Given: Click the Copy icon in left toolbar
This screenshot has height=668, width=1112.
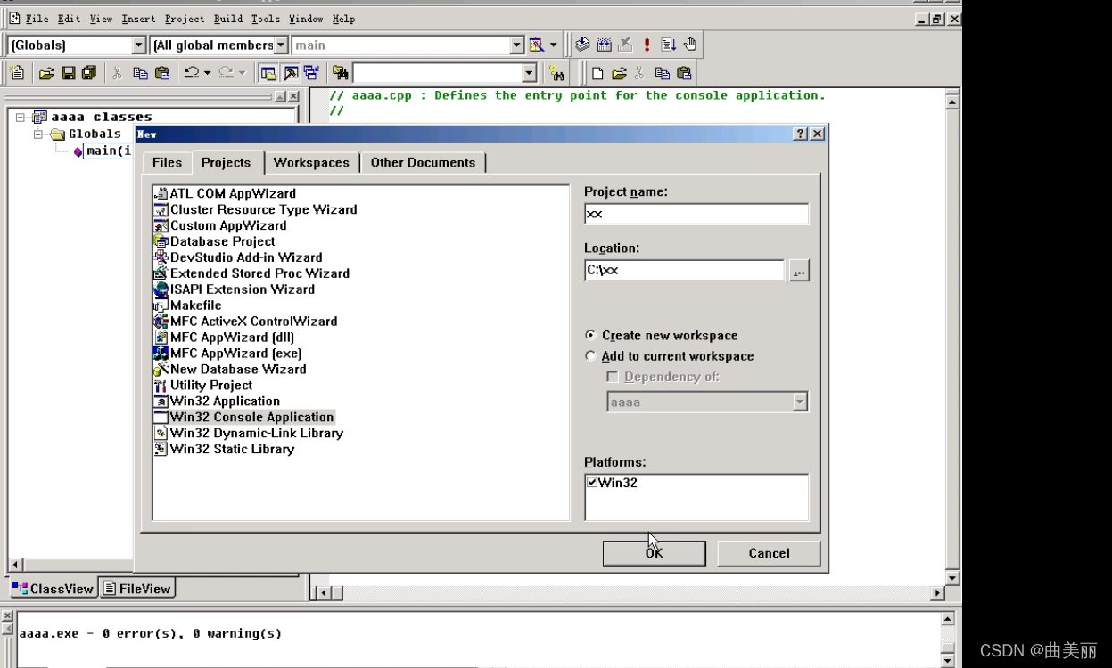Looking at the screenshot, I should [x=141, y=73].
